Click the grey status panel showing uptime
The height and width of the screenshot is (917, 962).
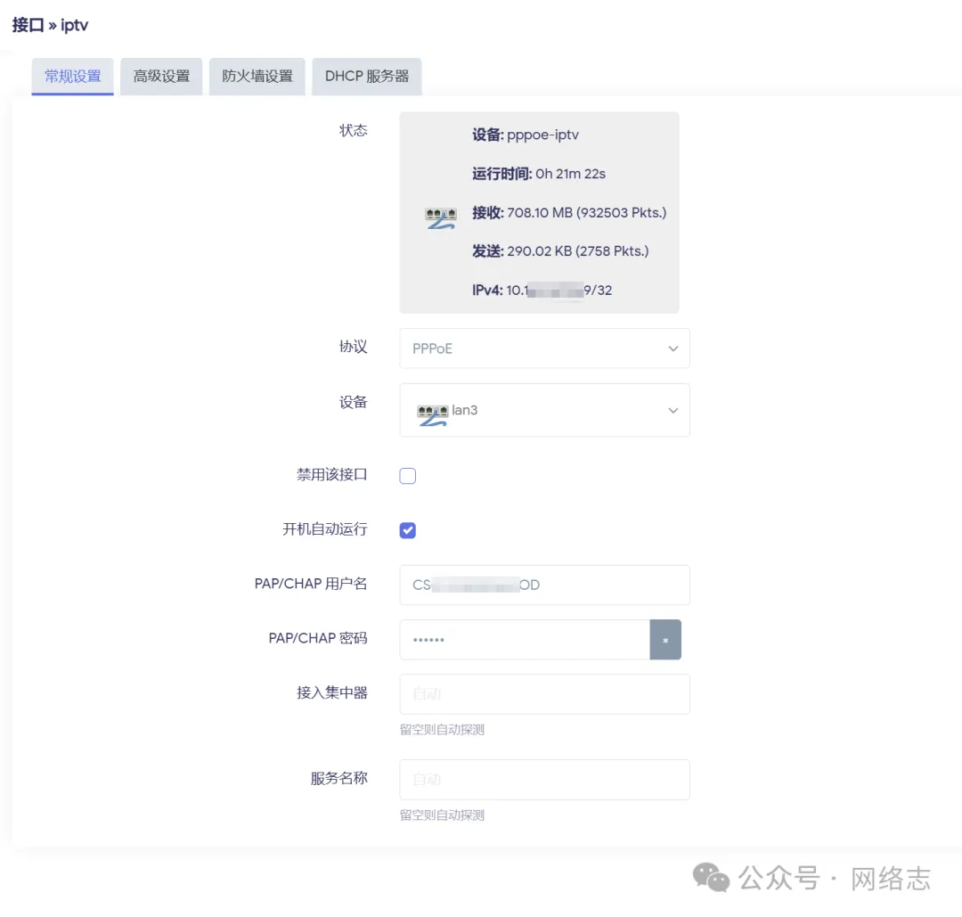(x=540, y=212)
